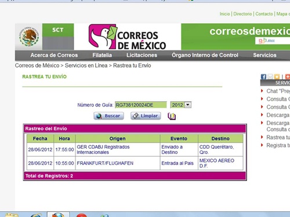Click the Correos de México dove logo
Screen dimensions: 290x217
[x=127, y=36]
